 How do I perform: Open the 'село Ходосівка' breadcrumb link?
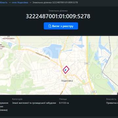tap(20, 2)
